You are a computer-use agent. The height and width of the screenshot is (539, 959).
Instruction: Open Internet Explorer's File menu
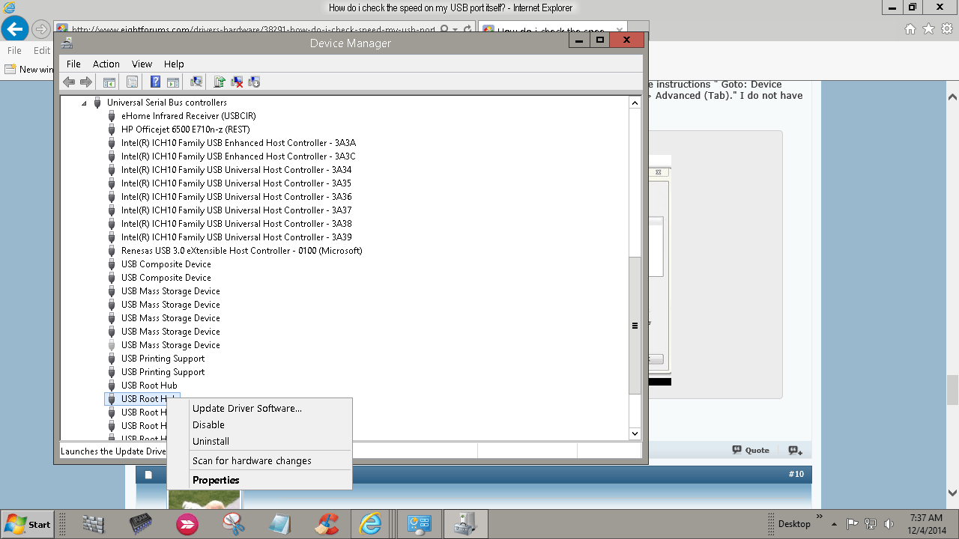pos(14,50)
